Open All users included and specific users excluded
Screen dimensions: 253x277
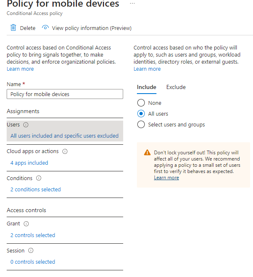pyautogui.click(x=64, y=136)
